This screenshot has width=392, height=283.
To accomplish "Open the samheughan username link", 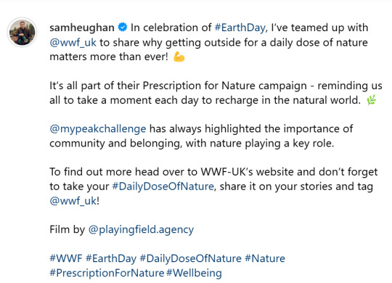I will click(82, 28).
